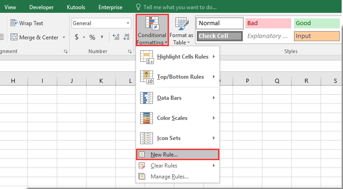Open the Conditional Formatting dropdown button

coord(151,30)
